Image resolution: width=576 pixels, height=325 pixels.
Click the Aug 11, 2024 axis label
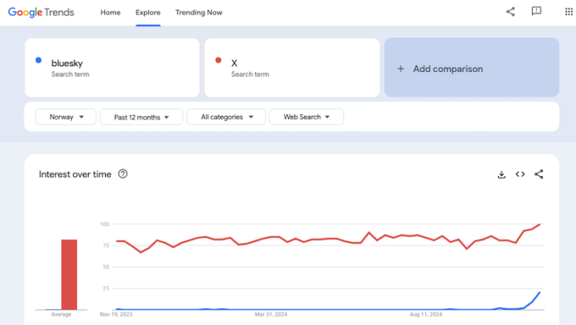426,314
